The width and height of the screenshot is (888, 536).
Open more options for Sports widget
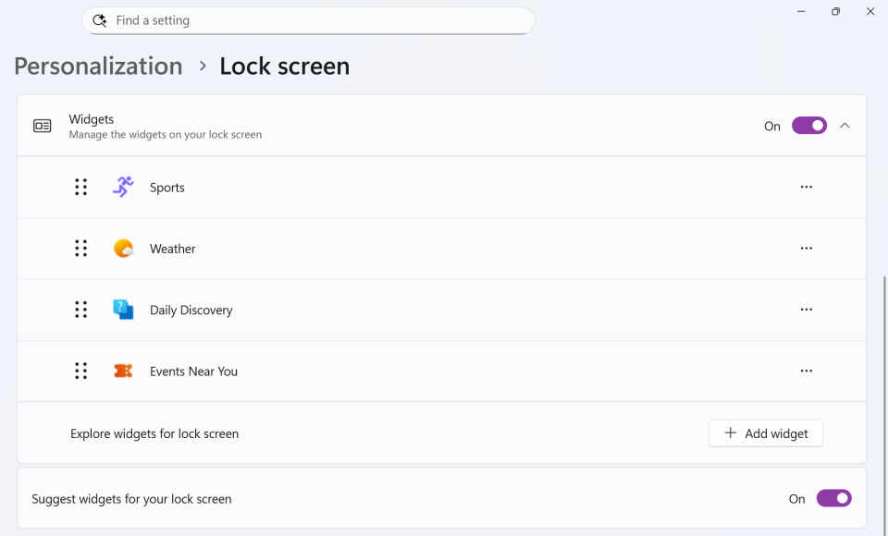click(807, 188)
